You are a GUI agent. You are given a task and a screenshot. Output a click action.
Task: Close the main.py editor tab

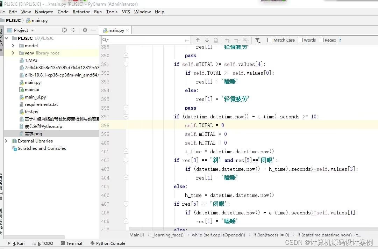click(128, 30)
